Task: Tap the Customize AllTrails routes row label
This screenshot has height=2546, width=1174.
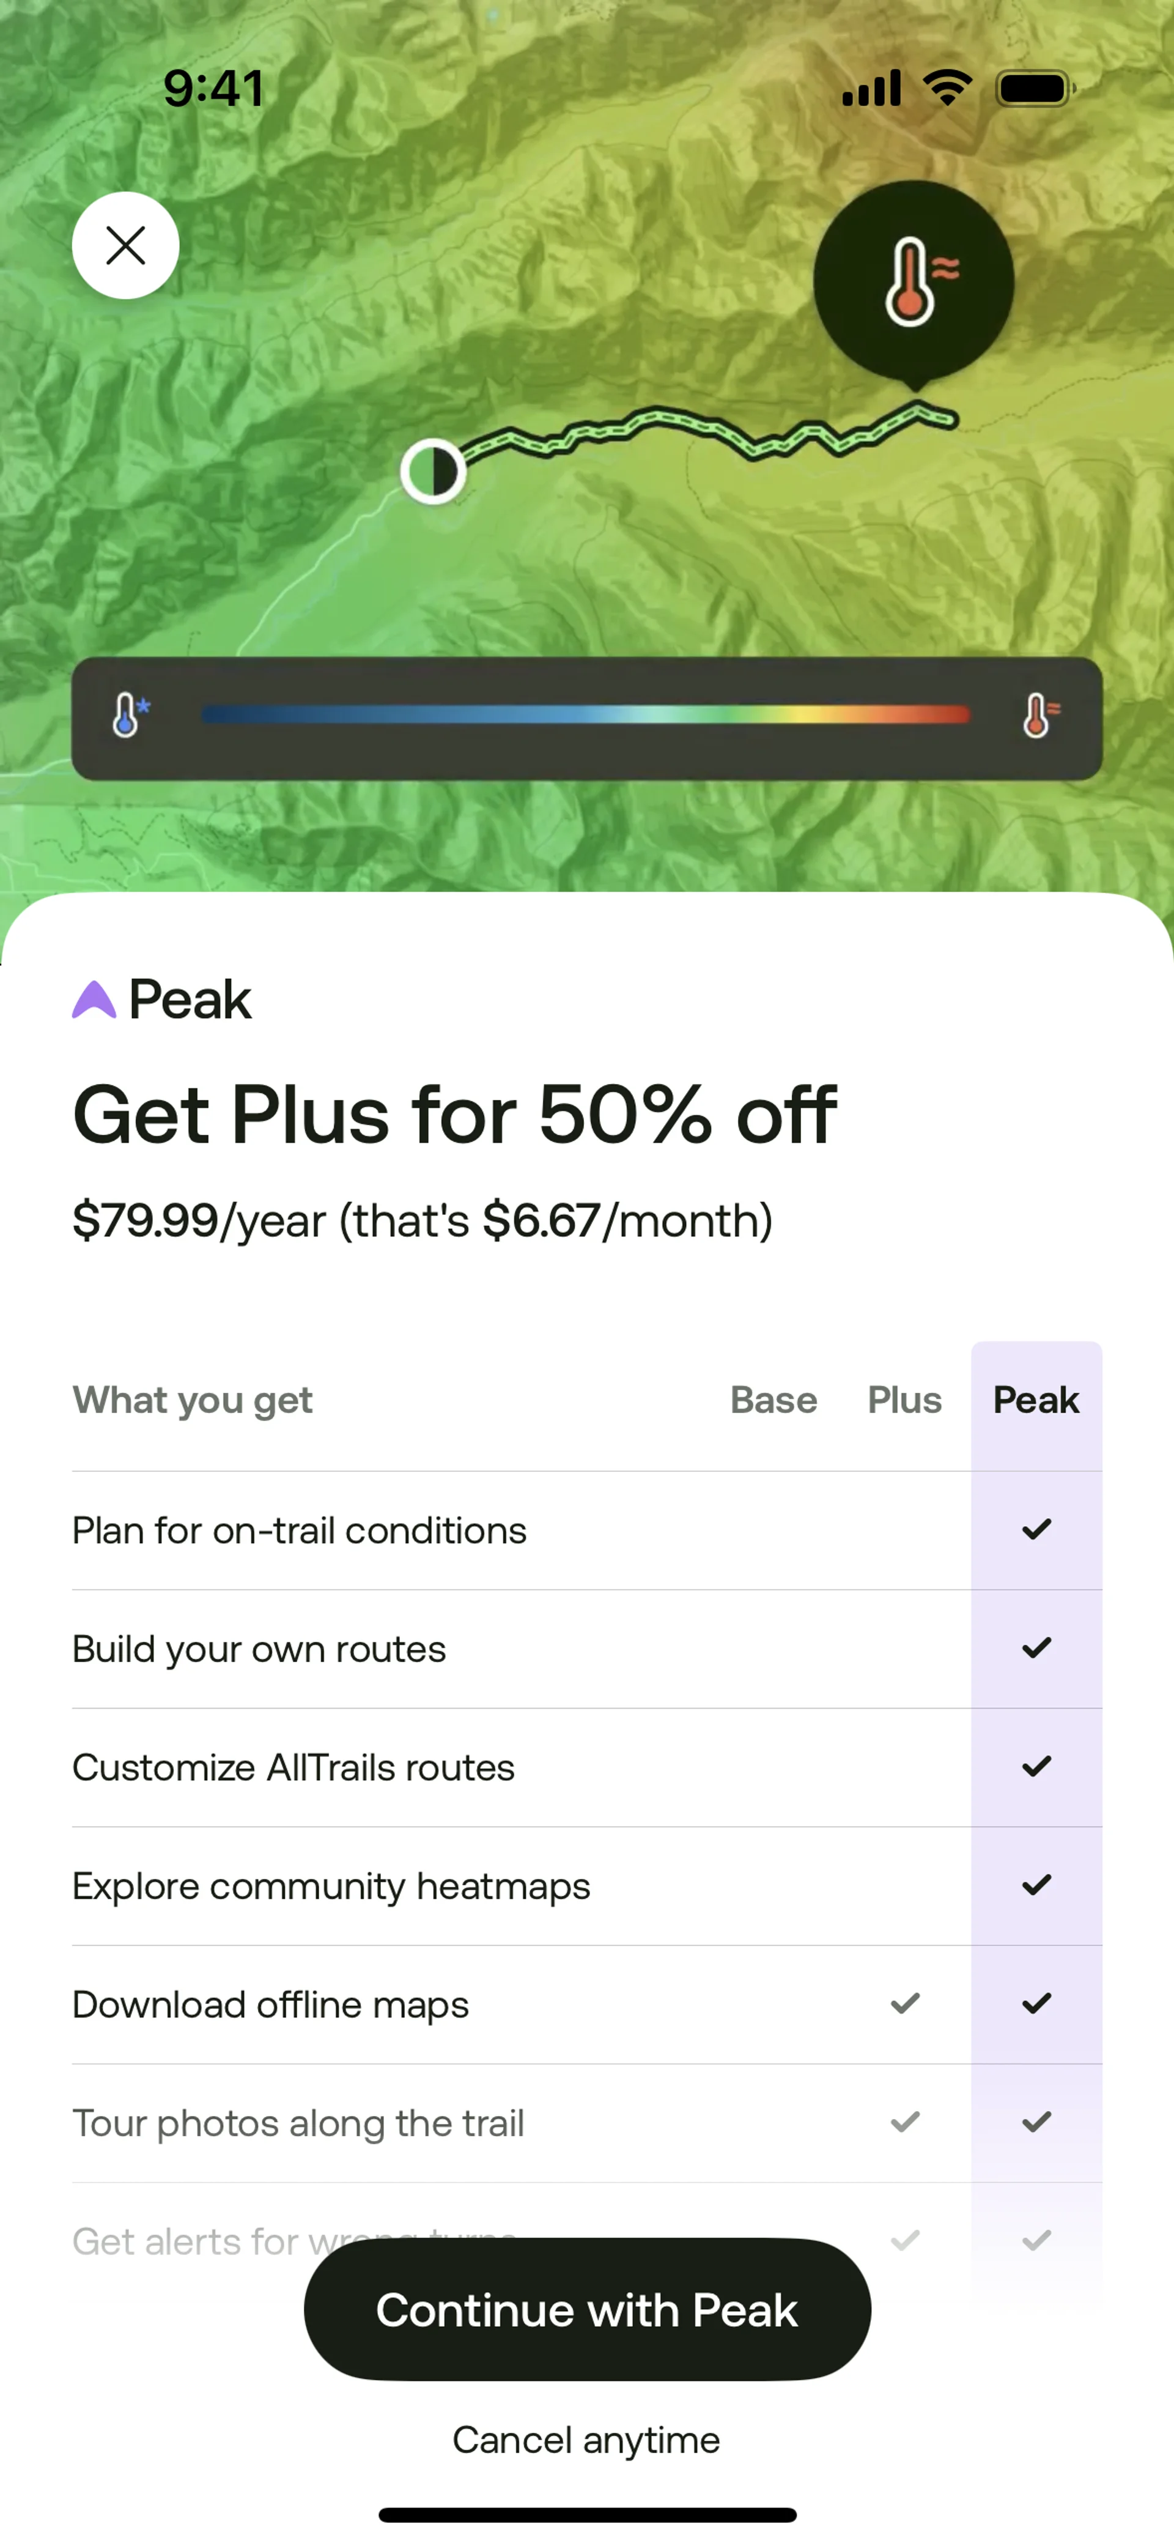Action: click(293, 1767)
